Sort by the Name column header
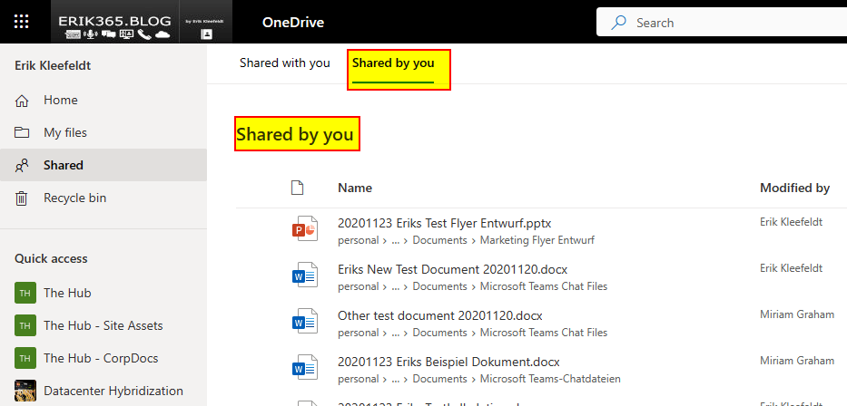 point(355,188)
